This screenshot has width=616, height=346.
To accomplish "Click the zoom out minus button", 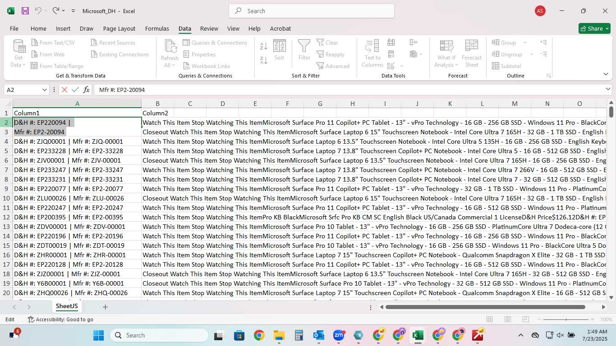I will [538, 319].
